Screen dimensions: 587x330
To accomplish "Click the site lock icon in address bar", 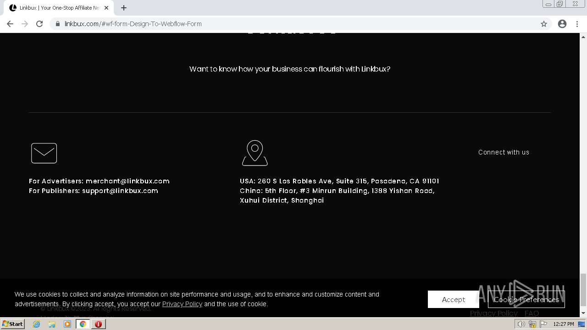I will click(x=58, y=24).
